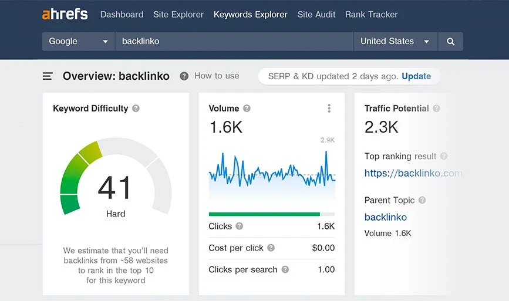Click the backlinko parent topic link
Screen dimensions: 509x301
[385, 217]
